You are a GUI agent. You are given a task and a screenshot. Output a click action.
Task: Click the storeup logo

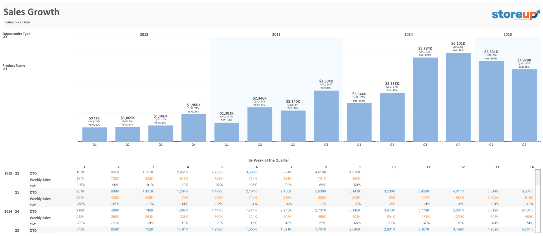point(516,15)
